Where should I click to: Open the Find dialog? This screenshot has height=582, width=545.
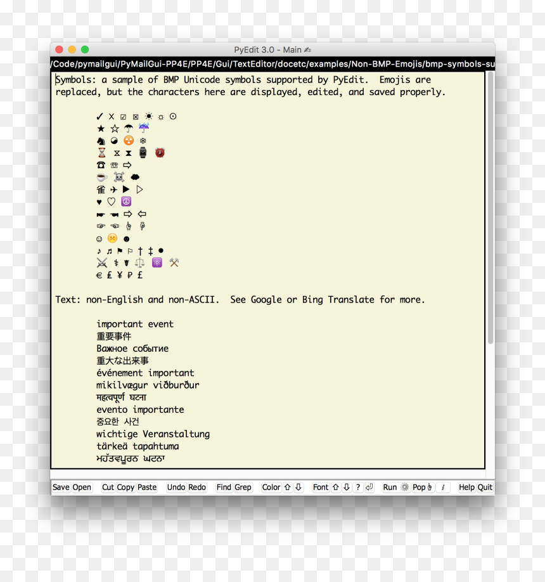click(224, 488)
